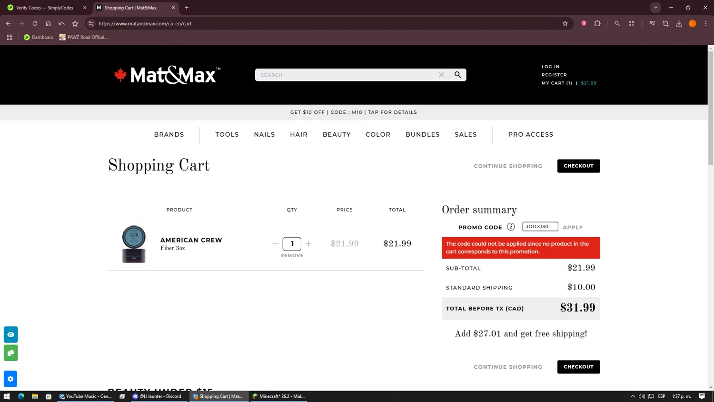Click the Log In link
Screen dimensions: 714x402
coord(550,67)
